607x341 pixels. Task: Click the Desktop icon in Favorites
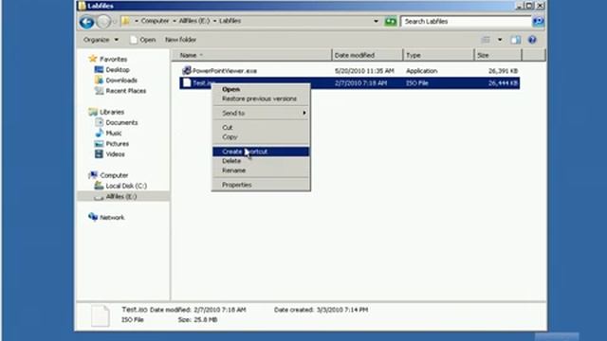pos(99,69)
